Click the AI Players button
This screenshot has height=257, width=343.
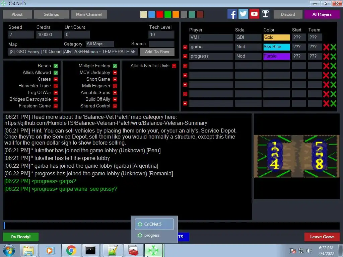pos(322,14)
